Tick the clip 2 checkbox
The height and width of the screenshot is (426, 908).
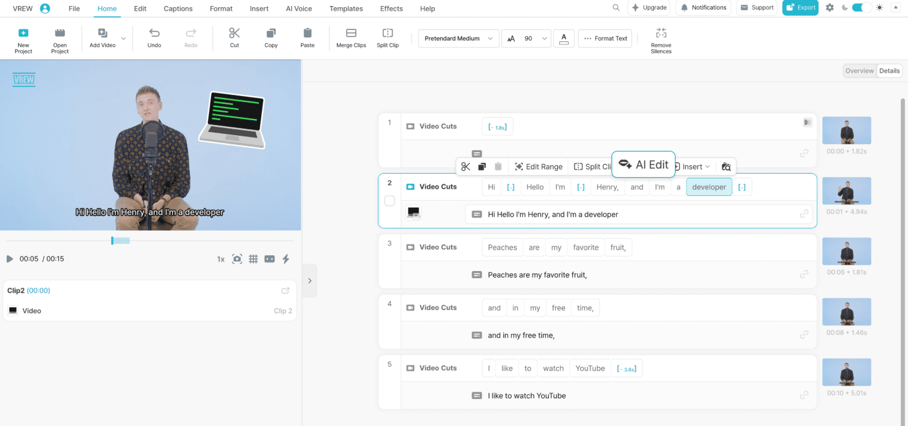[390, 201]
